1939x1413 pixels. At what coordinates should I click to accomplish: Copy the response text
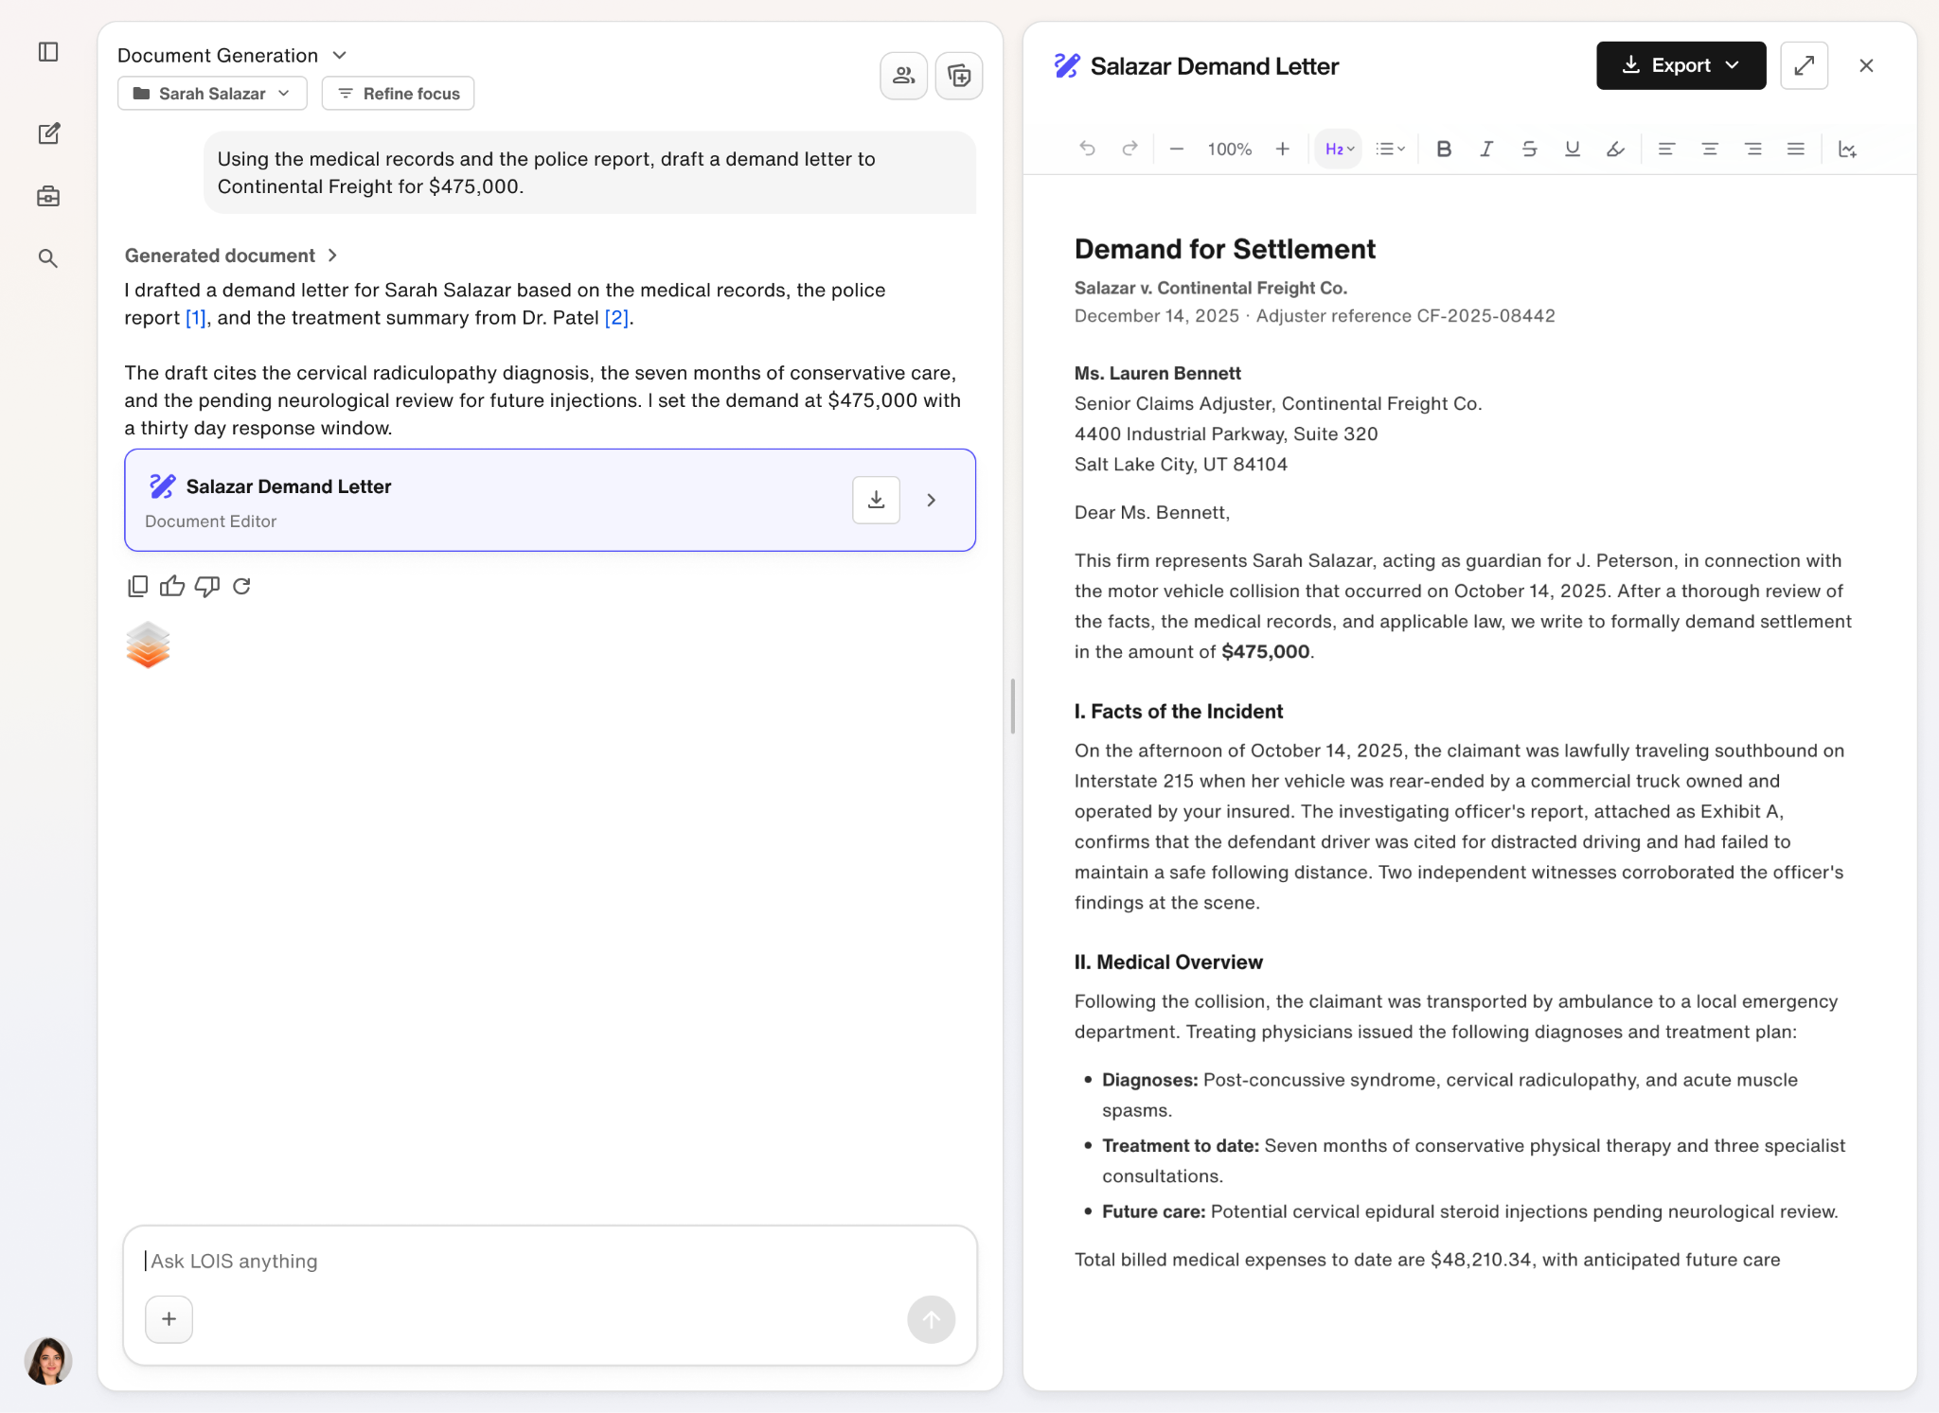point(137,586)
